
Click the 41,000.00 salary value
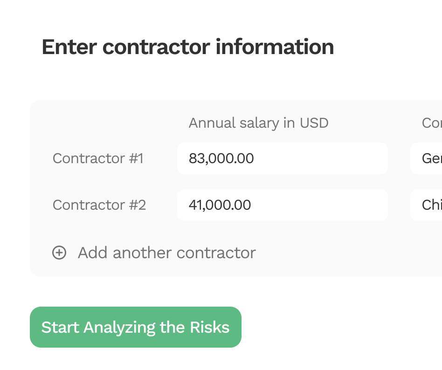(x=220, y=205)
